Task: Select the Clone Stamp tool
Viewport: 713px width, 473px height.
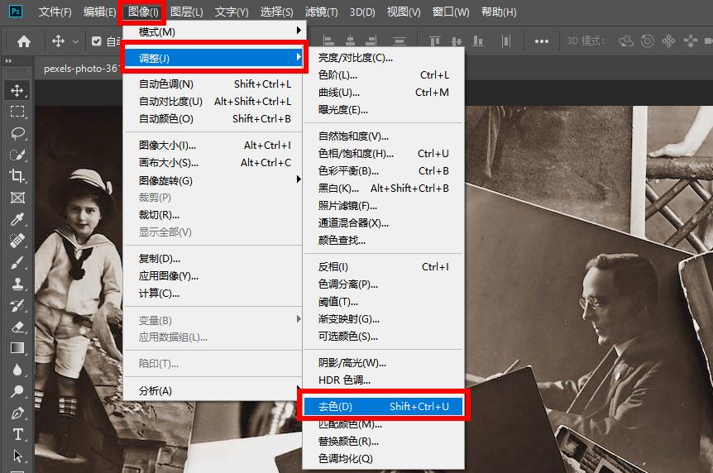Action: coord(17,284)
